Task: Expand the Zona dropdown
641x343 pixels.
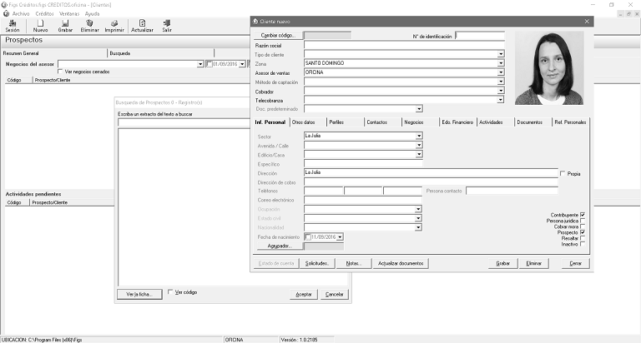Action: pos(501,63)
